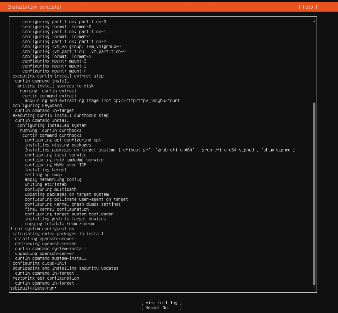This screenshot has width=338, height=313.
Task: Open View full log
Action: click(x=161, y=303)
